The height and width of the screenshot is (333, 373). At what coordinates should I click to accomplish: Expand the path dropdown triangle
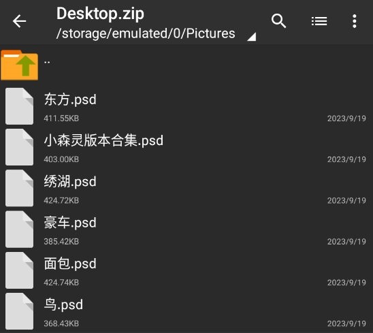pos(251,37)
